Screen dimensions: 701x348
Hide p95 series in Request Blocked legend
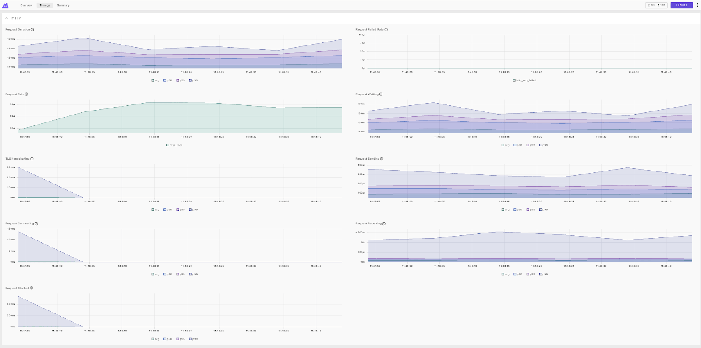[x=181, y=339]
